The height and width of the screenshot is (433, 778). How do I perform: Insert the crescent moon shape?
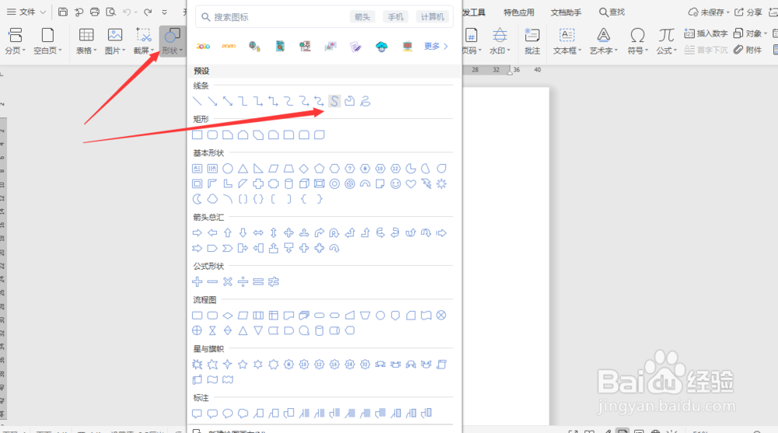pos(197,199)
